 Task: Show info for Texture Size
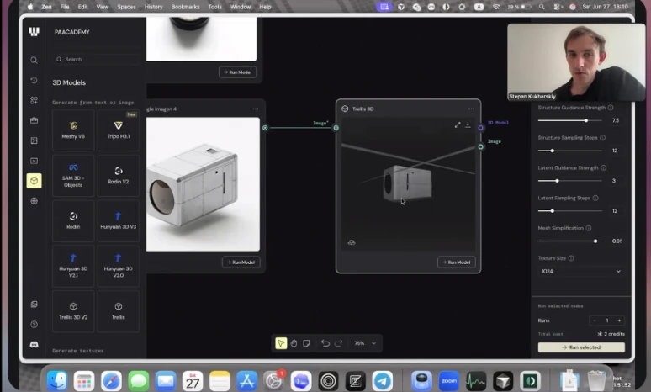571,258
